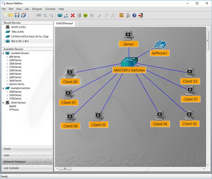Expand the 3700 Series switch node

(7, 99)
